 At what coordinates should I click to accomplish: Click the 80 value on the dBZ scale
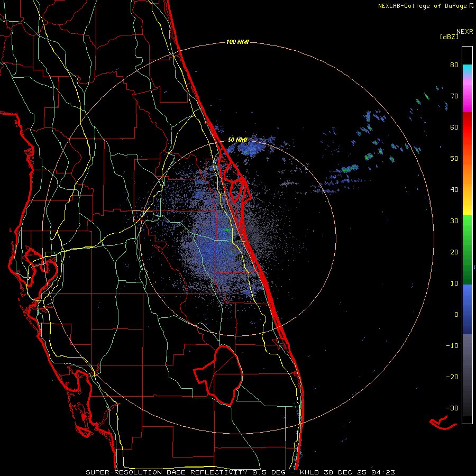tap(454, 65)
